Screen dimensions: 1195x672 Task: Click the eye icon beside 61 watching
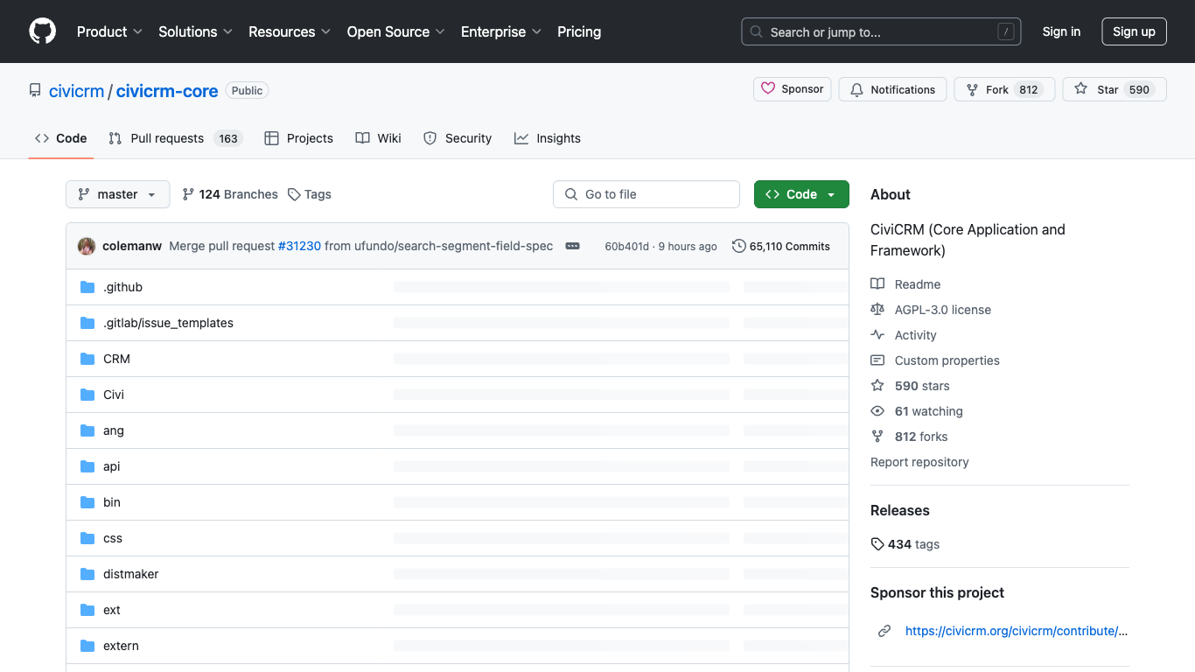pos(877,411)
